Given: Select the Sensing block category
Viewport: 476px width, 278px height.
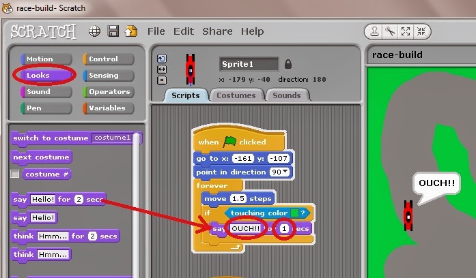Looking at the screenshot, I should point(109,76).
